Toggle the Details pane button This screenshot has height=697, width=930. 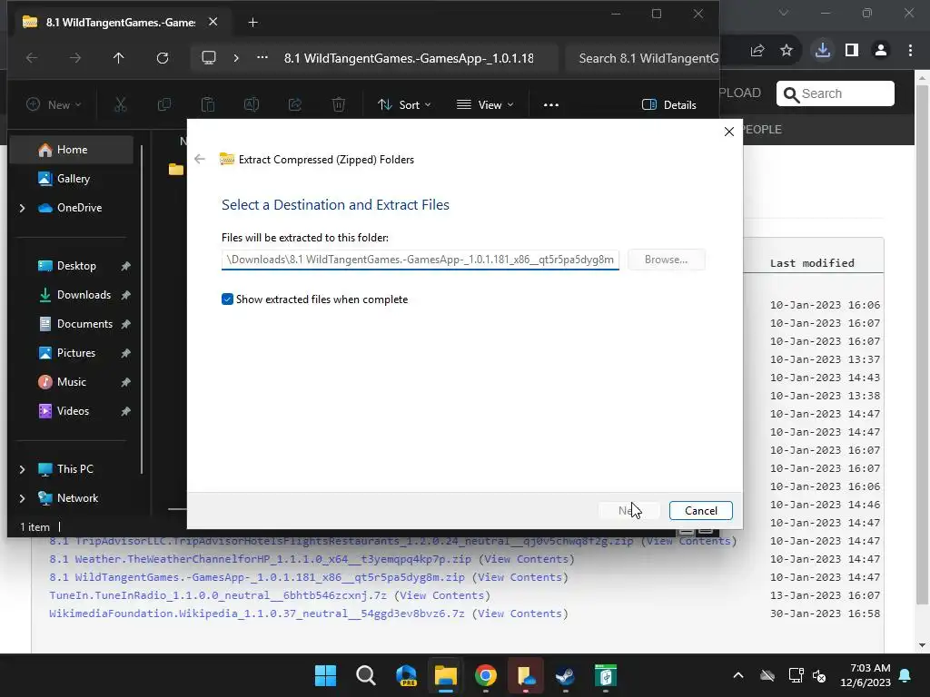(x=669, y=105)
